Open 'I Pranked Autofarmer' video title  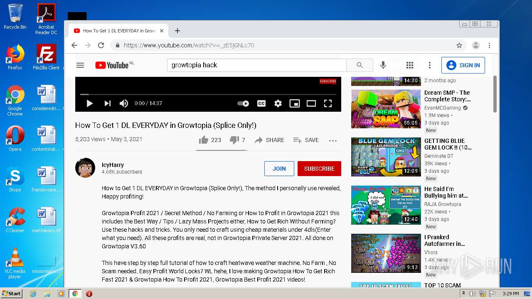(x=445, y=240)
